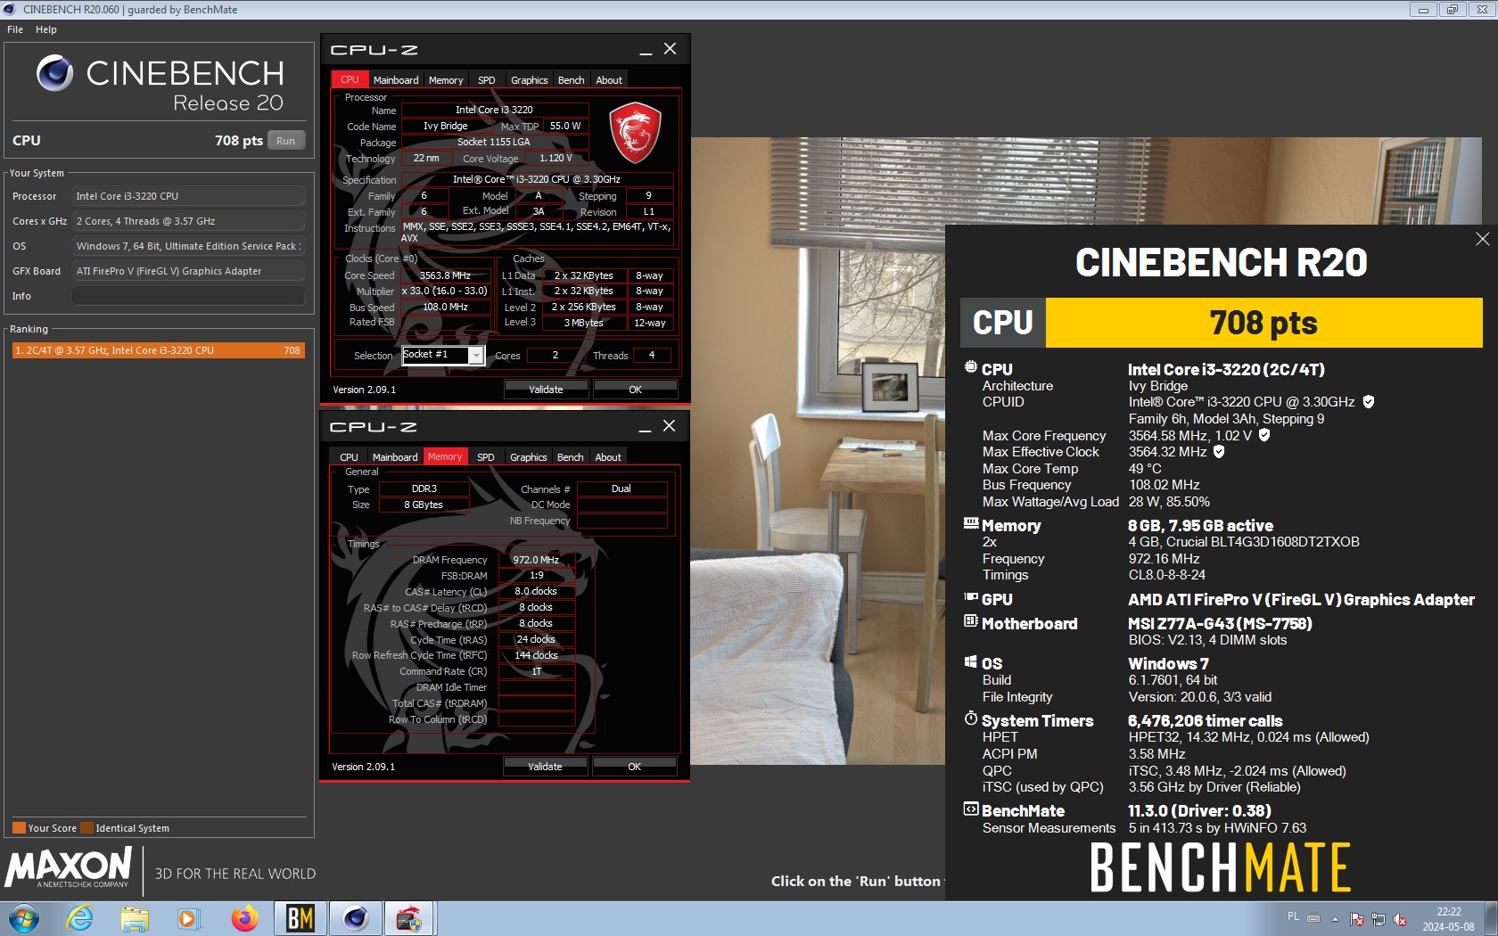Click the CPU chip icon in BenchMate panel
This screenshot has width=1498, height=936.
click(x=971, y=367)
